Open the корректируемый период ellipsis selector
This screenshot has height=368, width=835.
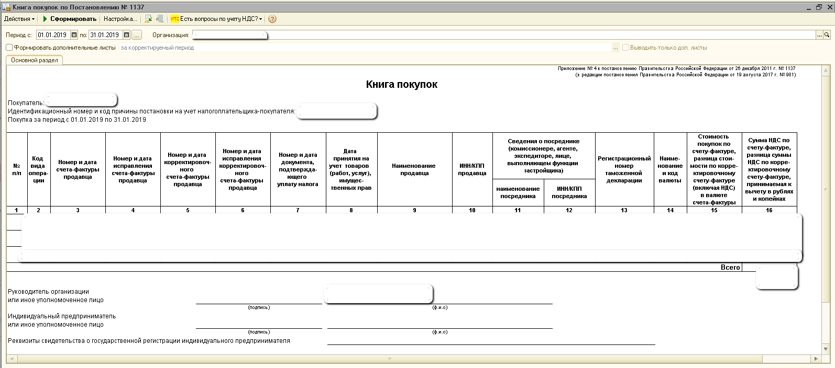(616, 48)
